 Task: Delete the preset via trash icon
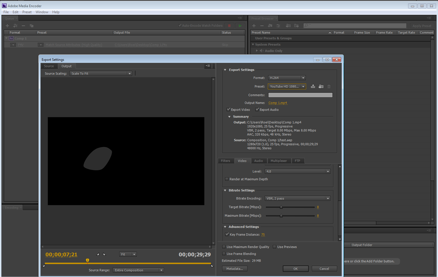coord(329,86)
